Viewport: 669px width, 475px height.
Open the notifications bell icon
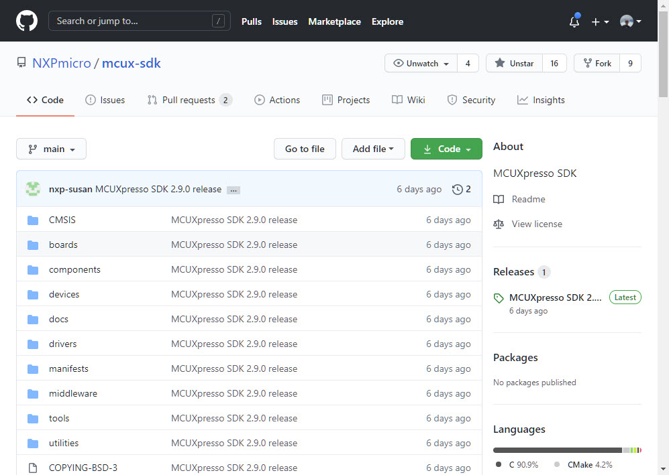(x=574, y=22)
